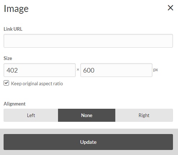Uncheck the Keep original aspect ratio checkbox
The width and height of the screenshot is (178, 155).
click(6, 83)
